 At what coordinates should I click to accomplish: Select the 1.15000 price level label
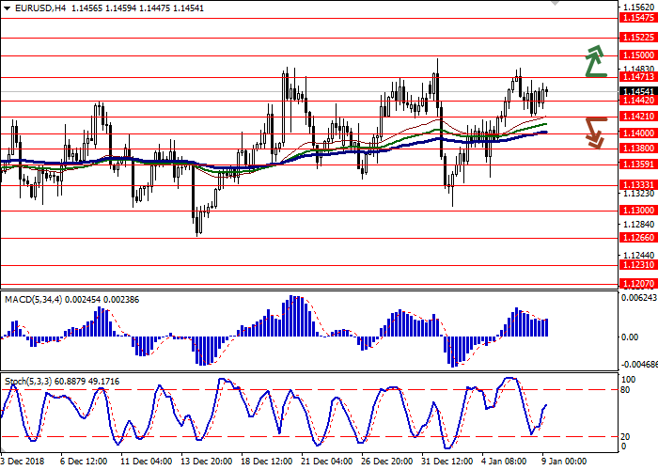[636, 55]
